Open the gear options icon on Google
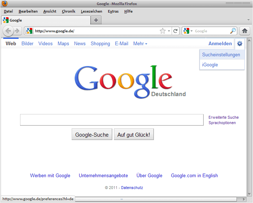The image size is (253, 203). [x=240, y=43]
